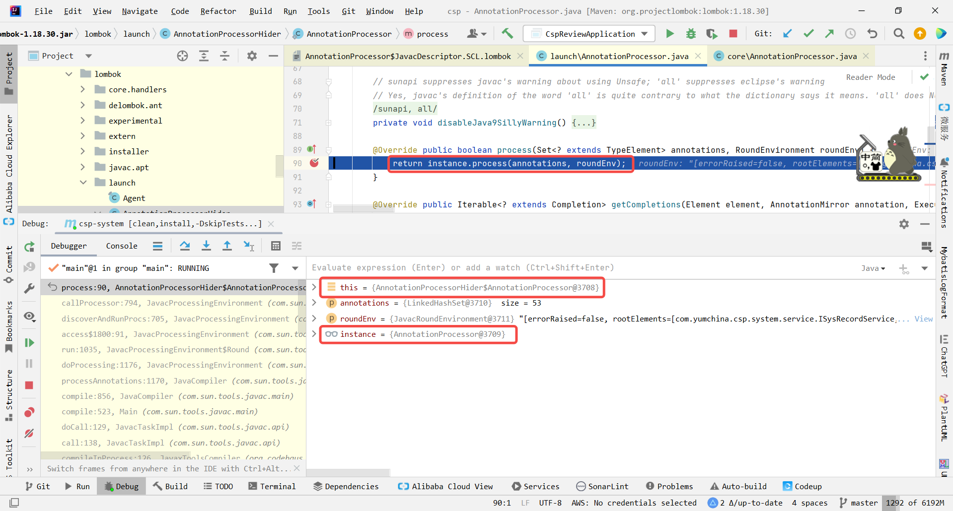Viewport: 953px width, 511px height.
Task: Show Git history clock icon
Action: [x=851, y=33]
